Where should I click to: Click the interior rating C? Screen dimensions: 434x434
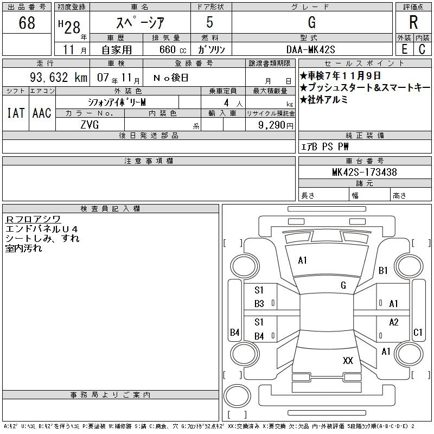coord(422,49)
